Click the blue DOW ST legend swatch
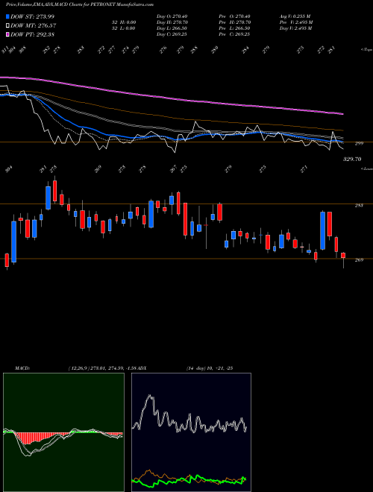Screen dimensions: 373x492 click(x=7, y=16)
